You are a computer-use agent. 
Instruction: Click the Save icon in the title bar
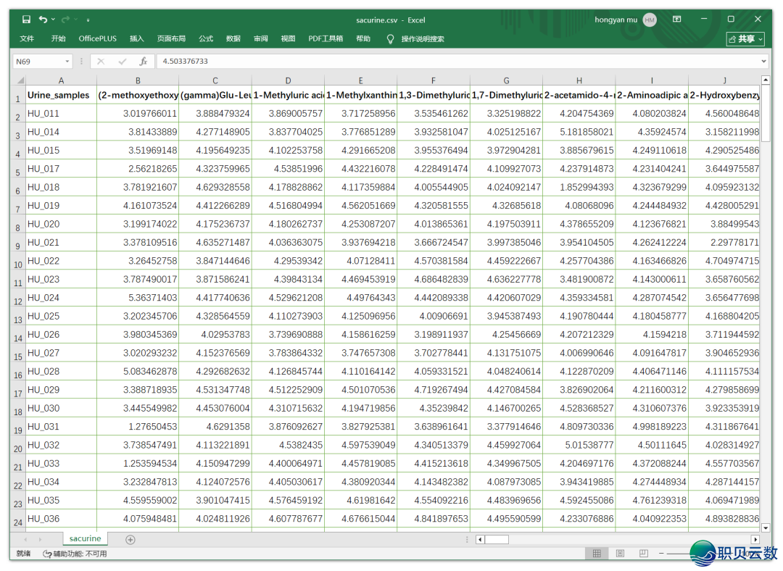tap(27, 20)
